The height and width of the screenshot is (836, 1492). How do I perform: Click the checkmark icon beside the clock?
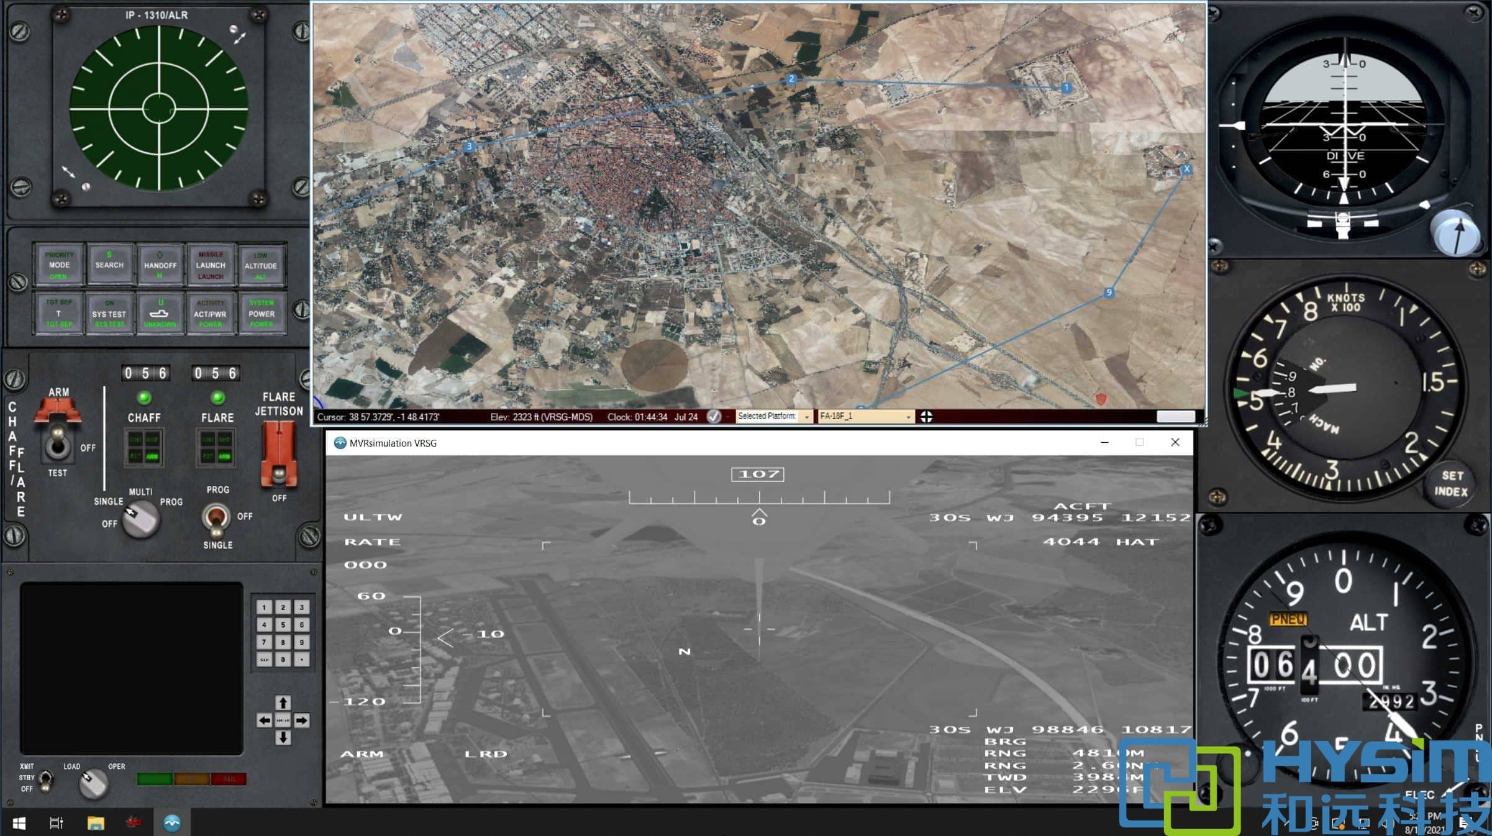click(714, 417)
